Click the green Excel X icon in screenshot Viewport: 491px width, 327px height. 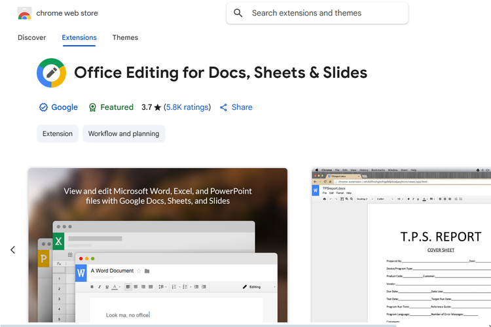pos(58,241)
